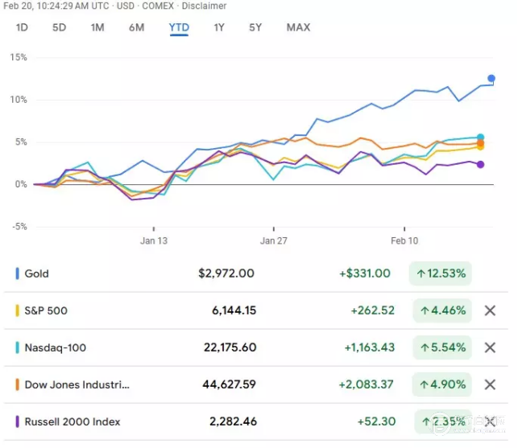Remove Russell 2000 Index from comparison
This screenshot has width=518, height=448.
click(490, 421)
